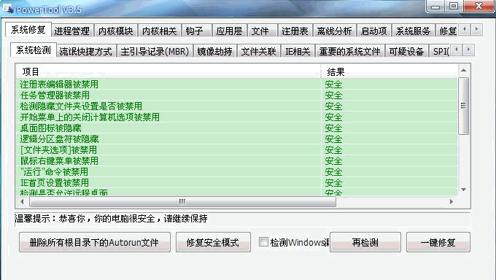Image resolution: width=496 pixels, height=280 pixels.
Task: Select row 开始菜单上的关闭计算机选项被禁用
Action: pyautogui.click(x=236, y=117)
